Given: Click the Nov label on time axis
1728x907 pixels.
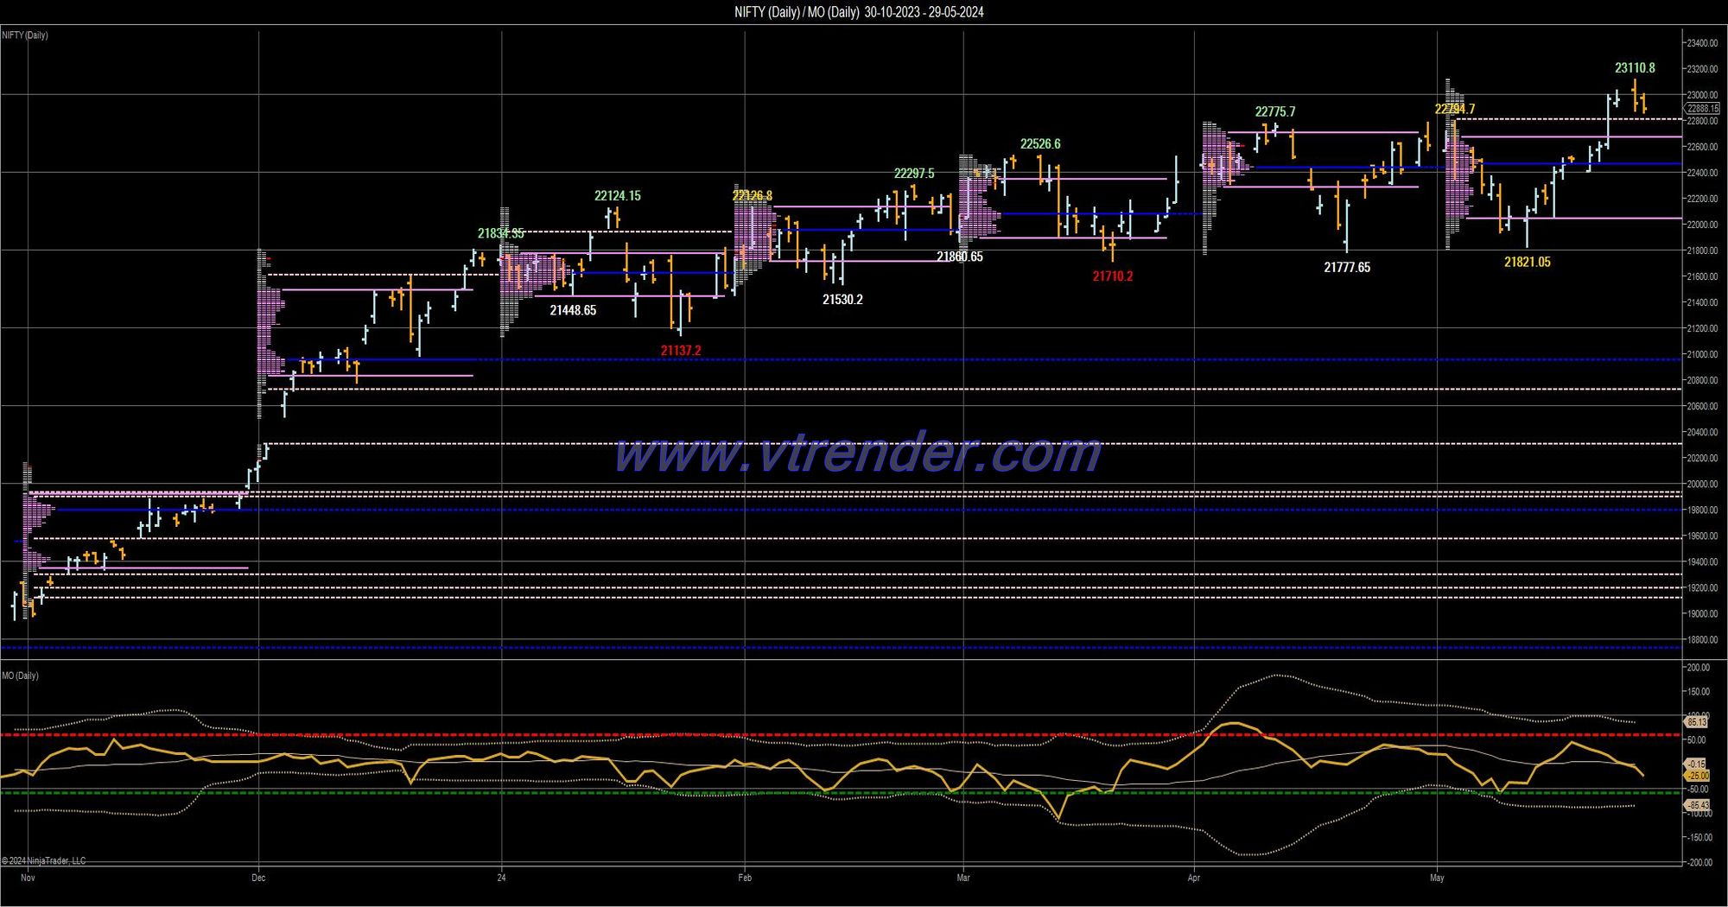Looking at the screenshot, I should (28, 878).
